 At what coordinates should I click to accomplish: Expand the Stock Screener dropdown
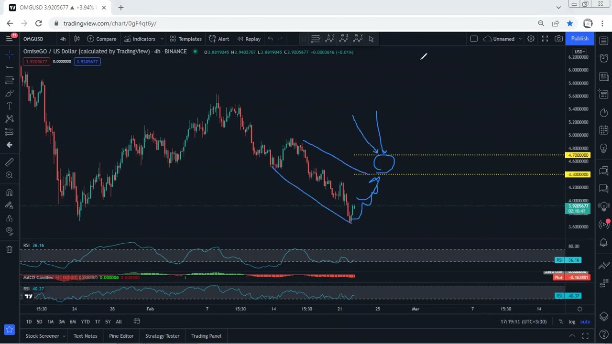(x=64, y=336)
